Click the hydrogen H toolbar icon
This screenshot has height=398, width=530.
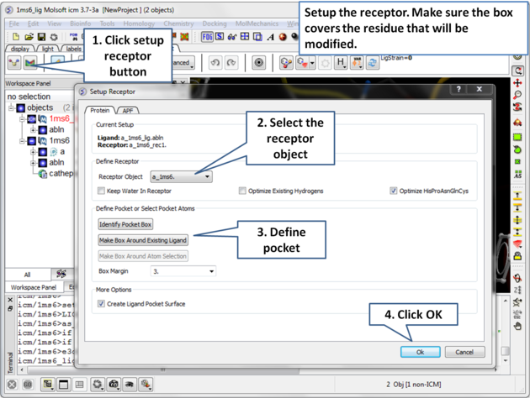pos(341,63)
